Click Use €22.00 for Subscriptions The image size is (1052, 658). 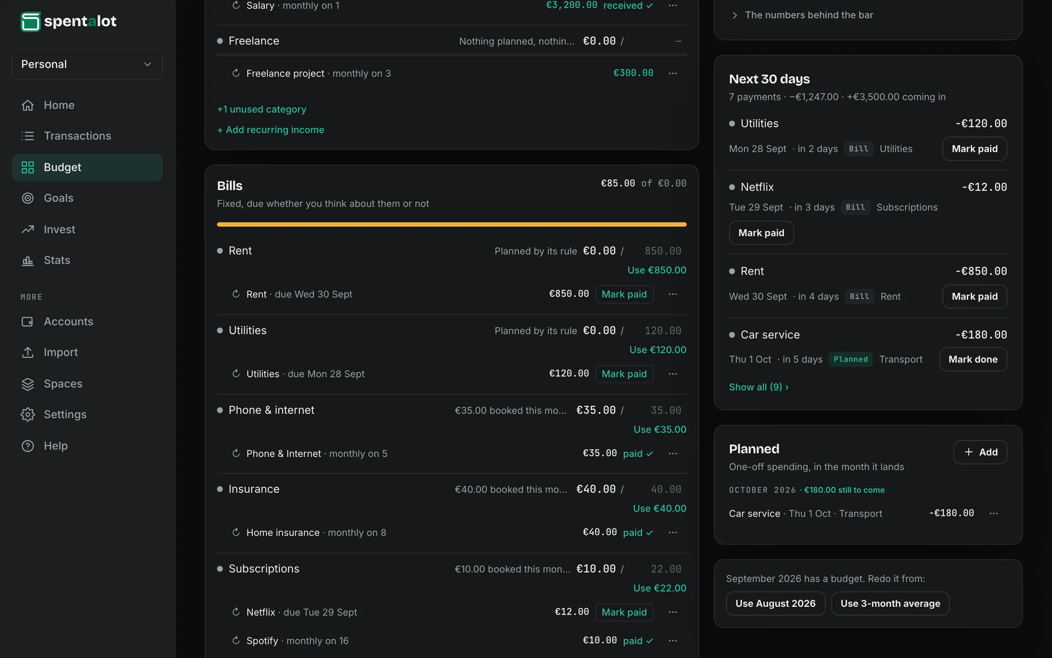[x=660, y=589]
